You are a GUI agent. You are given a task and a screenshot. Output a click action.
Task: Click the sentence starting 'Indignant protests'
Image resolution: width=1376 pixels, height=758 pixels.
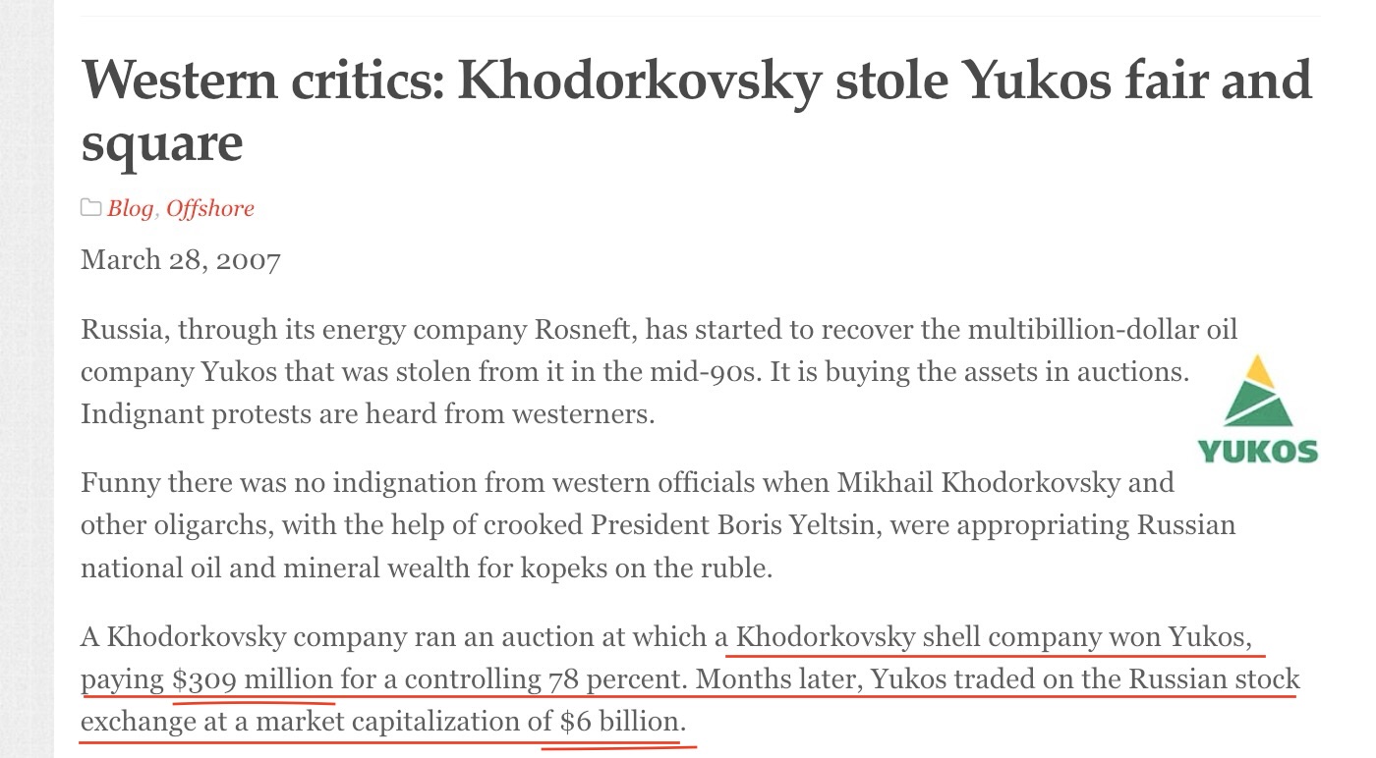coord(367,413)
